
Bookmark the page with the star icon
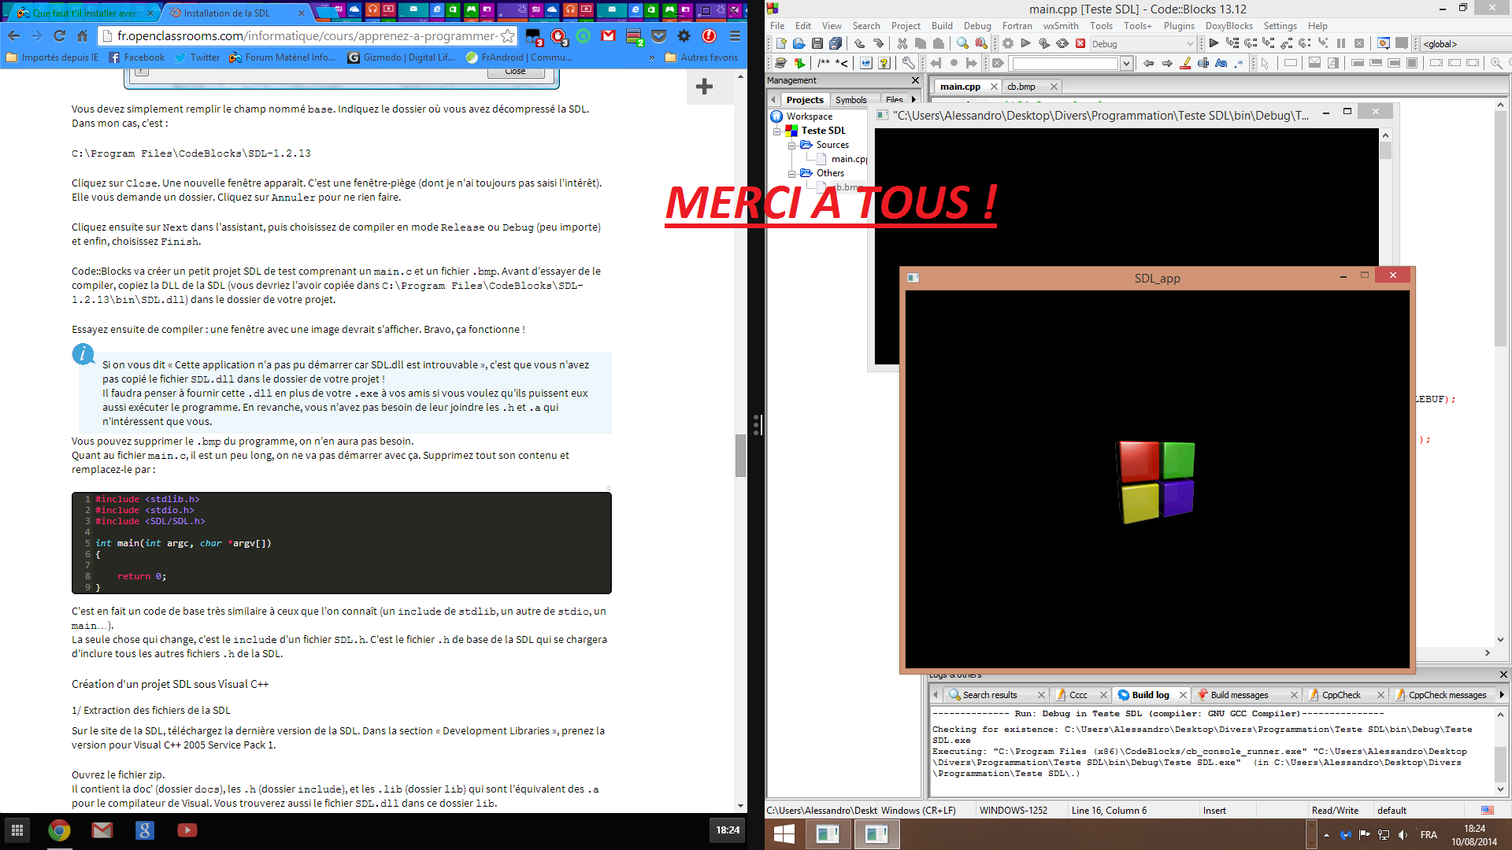pos(507,35)
